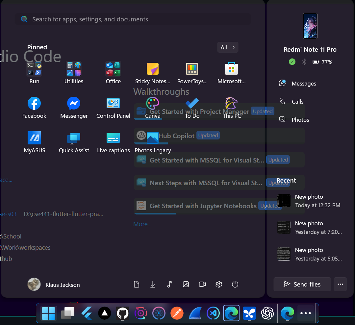The image size is (355, 325).
Task: Open Photos in the phone panel
Action: click(x=294, y=119)
